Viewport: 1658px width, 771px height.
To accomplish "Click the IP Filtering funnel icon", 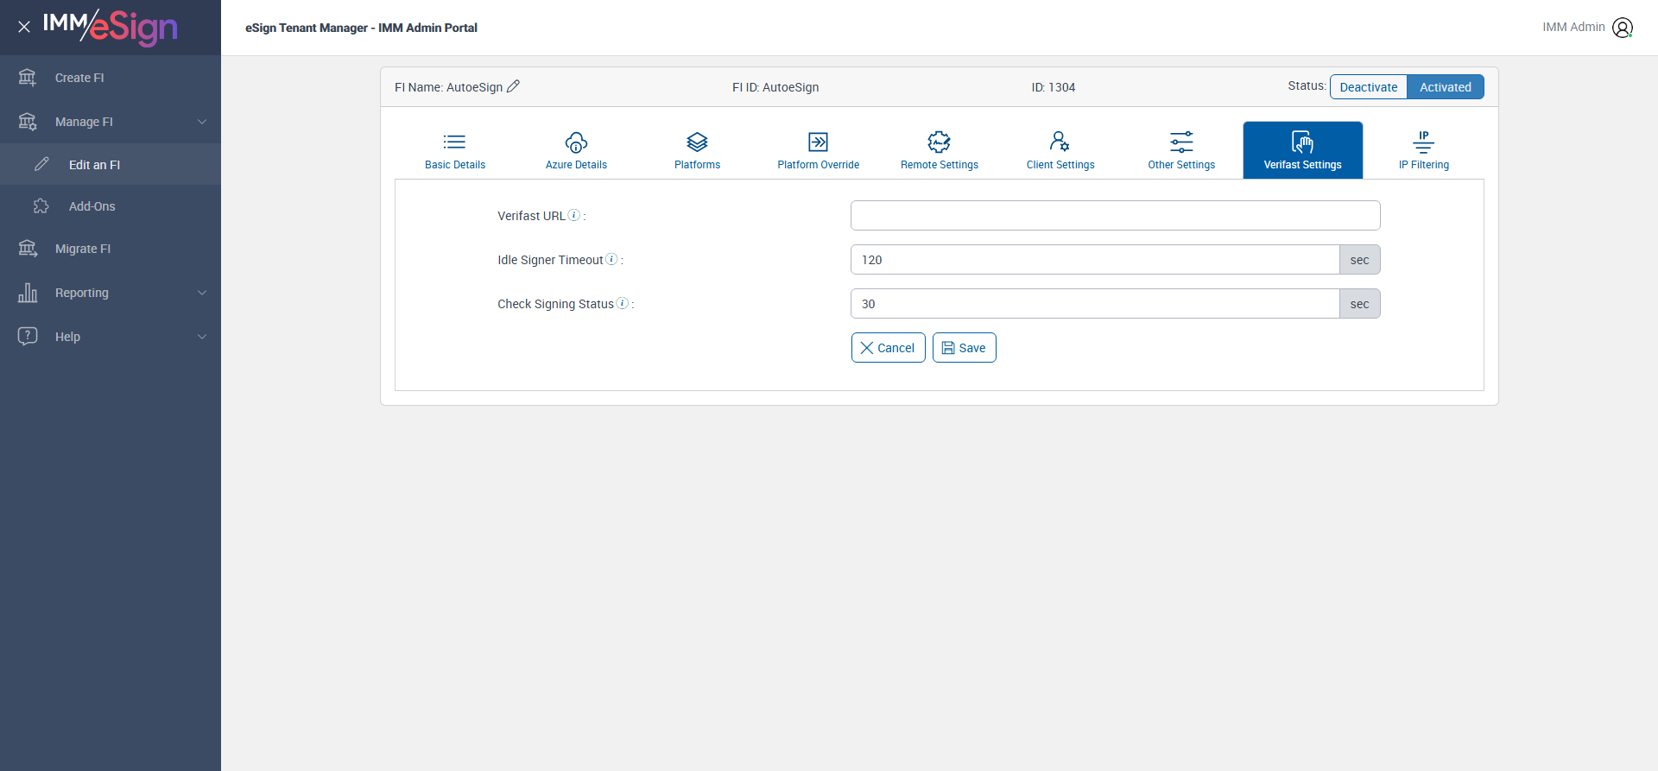I will [x=1423, y=142].
